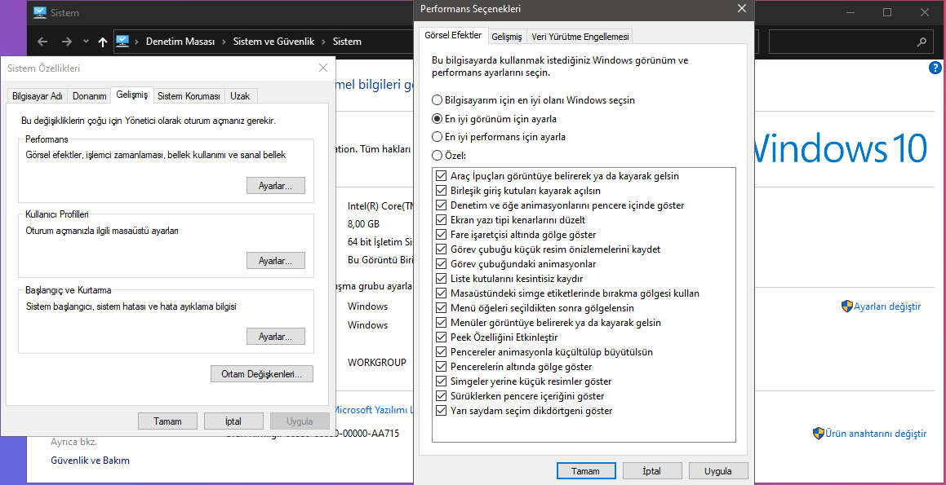Screen dimensions: 946x485
Task: Click the shield icon beside Ürün anahtarını değiştir
Action: (x=819, y=433)
